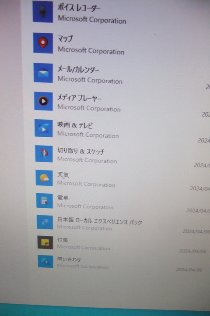Click the ボイス レコーダー microphone icon
The image size is (210, 316).
click(x=43, y=12)
